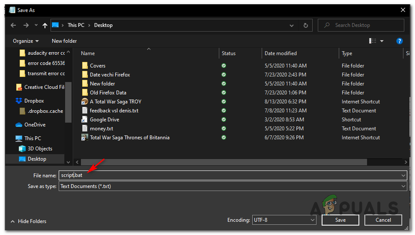Change the view layout icon
The height and width of the screenshot is (235, 415).
pos(373,41)
